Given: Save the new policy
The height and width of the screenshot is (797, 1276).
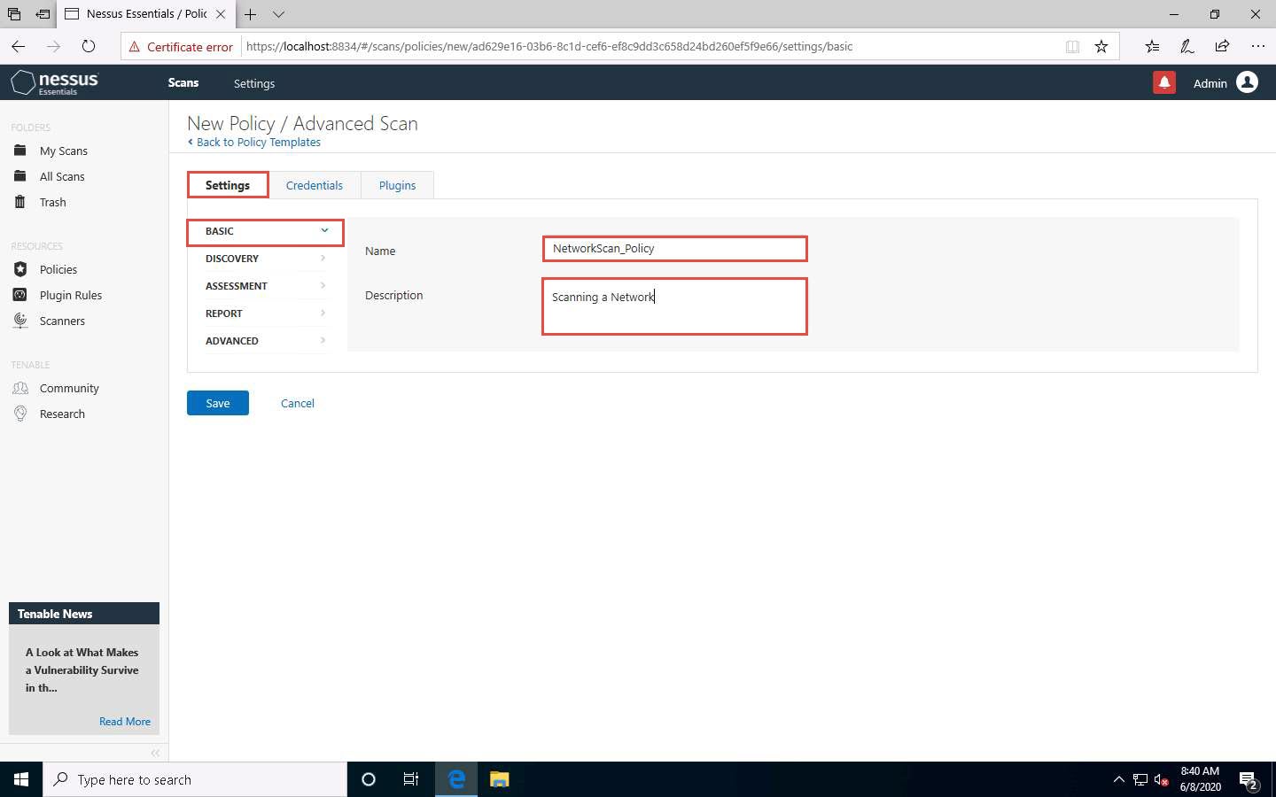Looking at the screenshot, I should point(218,403).
